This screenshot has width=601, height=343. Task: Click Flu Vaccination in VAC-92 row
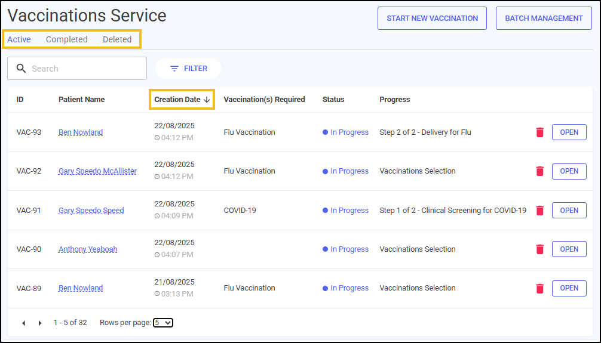click(250, 171)
